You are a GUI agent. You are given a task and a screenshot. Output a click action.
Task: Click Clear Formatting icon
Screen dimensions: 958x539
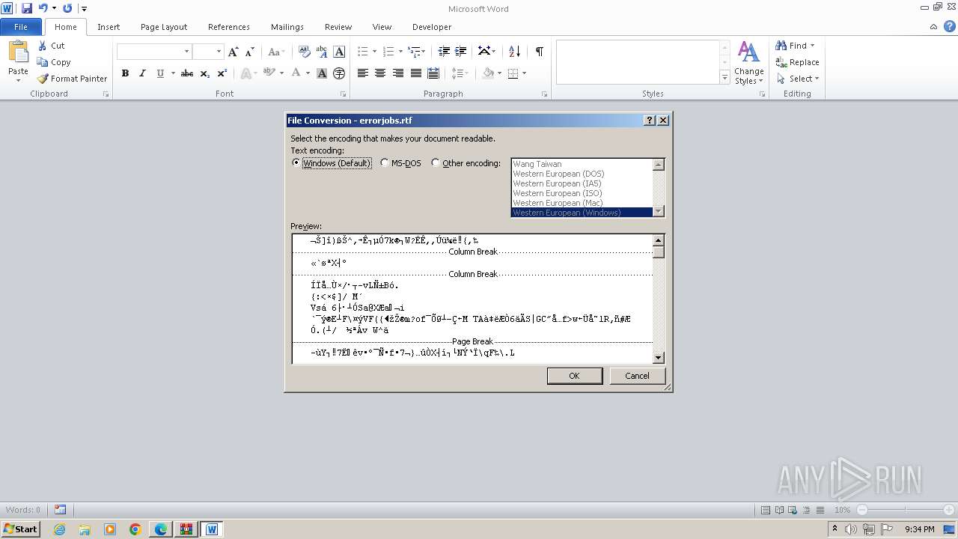[x=304, y=52]
